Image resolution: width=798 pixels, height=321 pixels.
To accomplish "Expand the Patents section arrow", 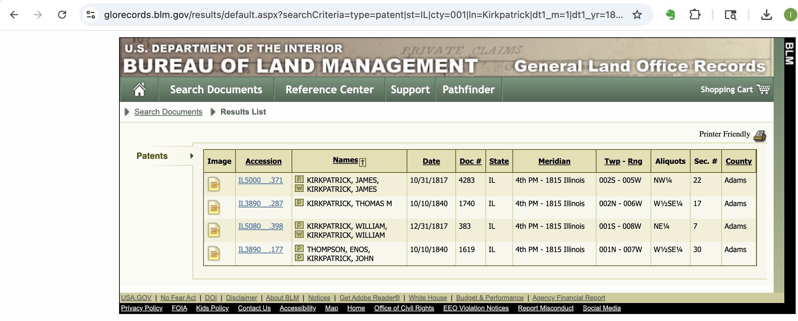I will (191, 156).
